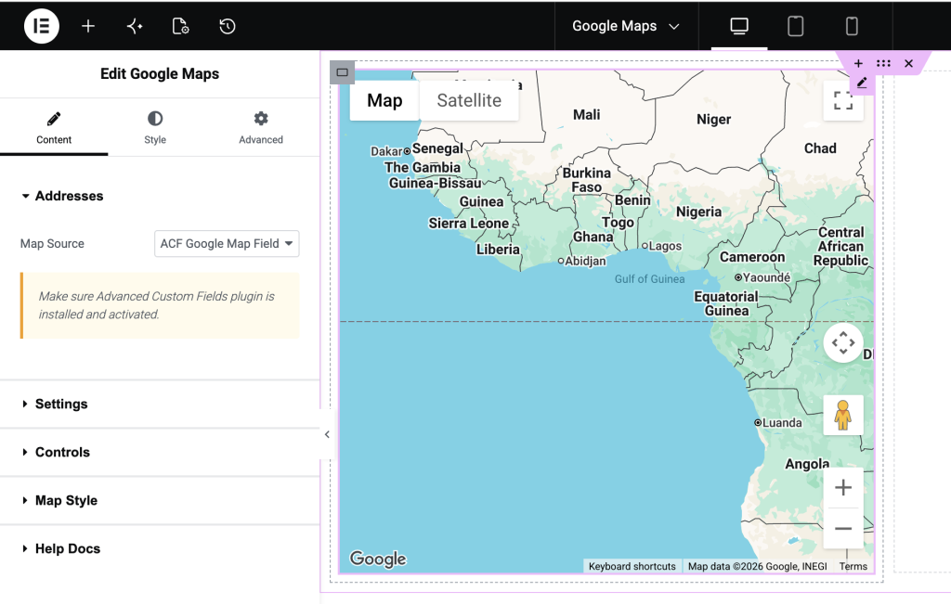This screenshot has height=604, width=951.
Task: Collapse the editor panel with arrow handle
Action: tap(327, 434)
